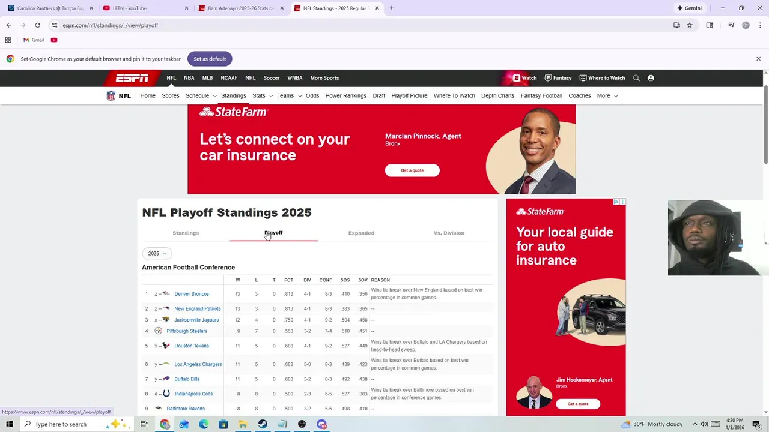
Task: Open Google Lens search icon in the toolbar
Action: click(x=710, y=25)
